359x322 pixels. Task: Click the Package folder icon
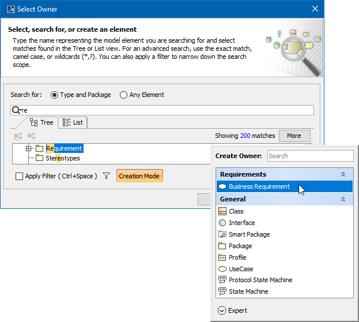[x=222, y=246]
